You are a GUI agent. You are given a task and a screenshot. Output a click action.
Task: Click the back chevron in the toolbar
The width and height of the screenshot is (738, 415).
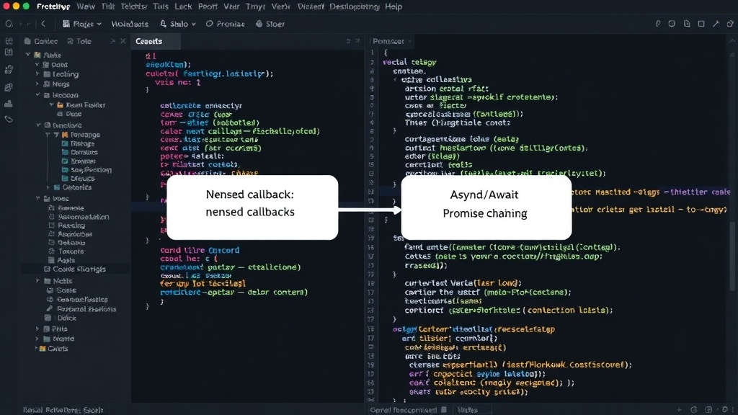[x=43, y=24]
